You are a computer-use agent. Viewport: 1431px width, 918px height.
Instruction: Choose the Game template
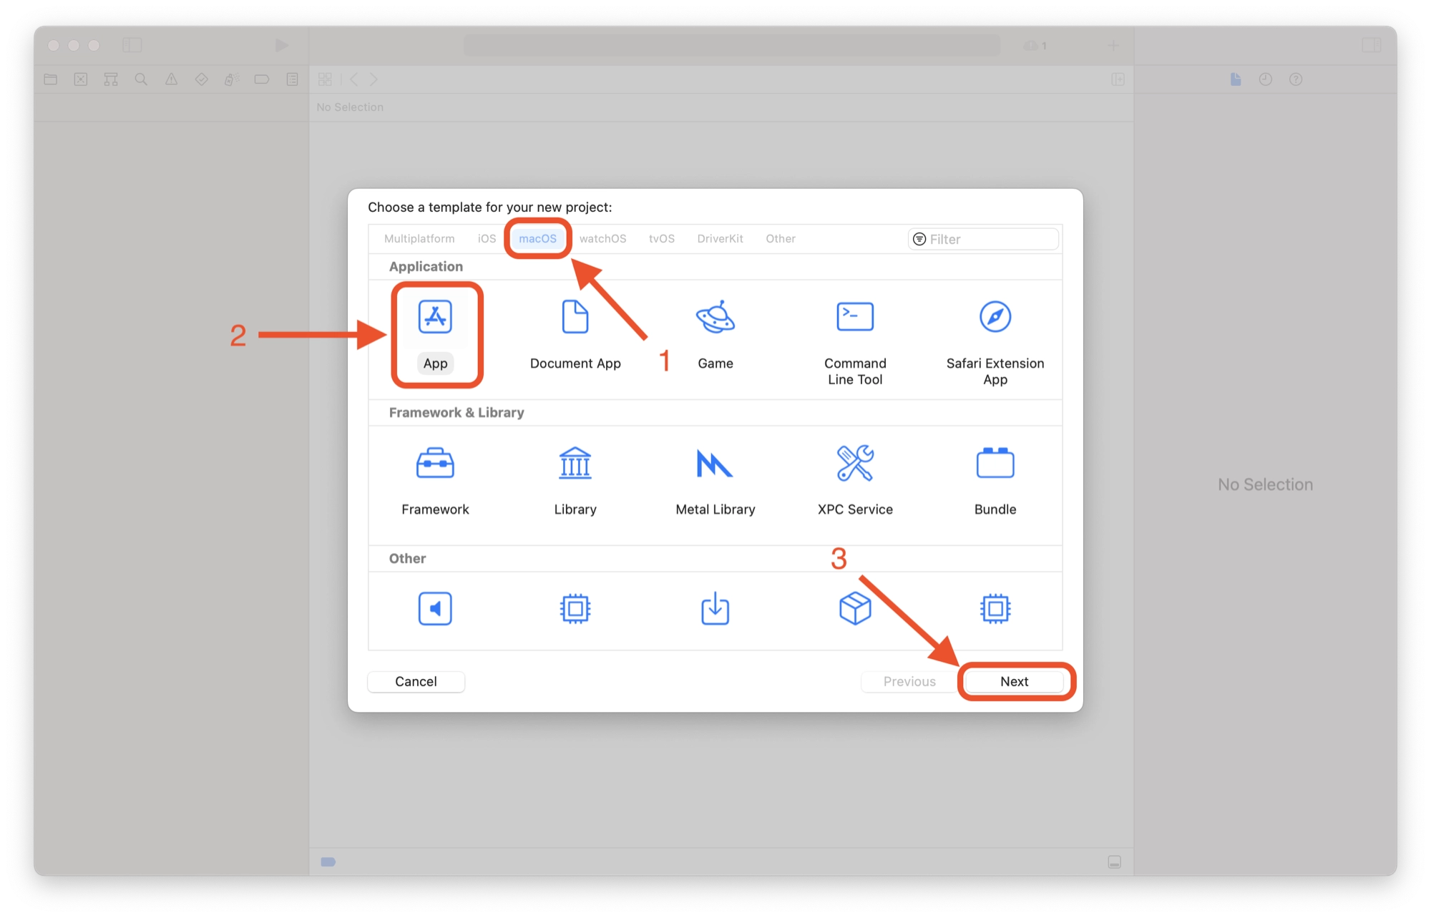point(715,335)
